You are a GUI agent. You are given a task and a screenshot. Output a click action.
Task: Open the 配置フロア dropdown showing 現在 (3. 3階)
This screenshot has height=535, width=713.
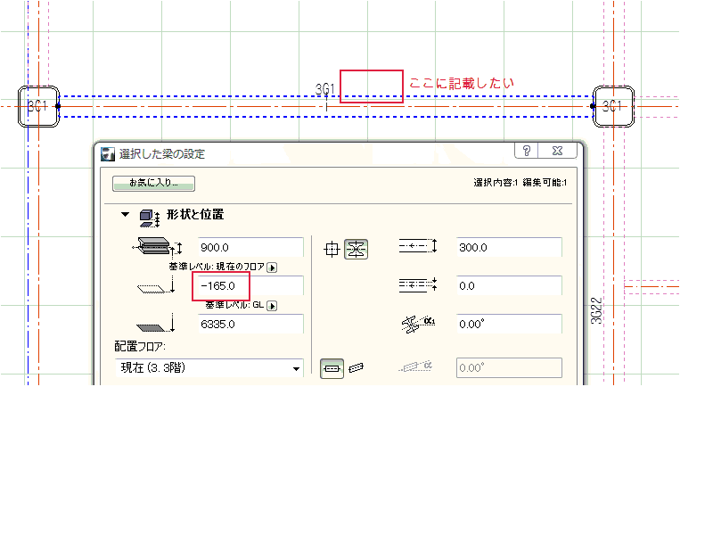[x=209, y=368]
